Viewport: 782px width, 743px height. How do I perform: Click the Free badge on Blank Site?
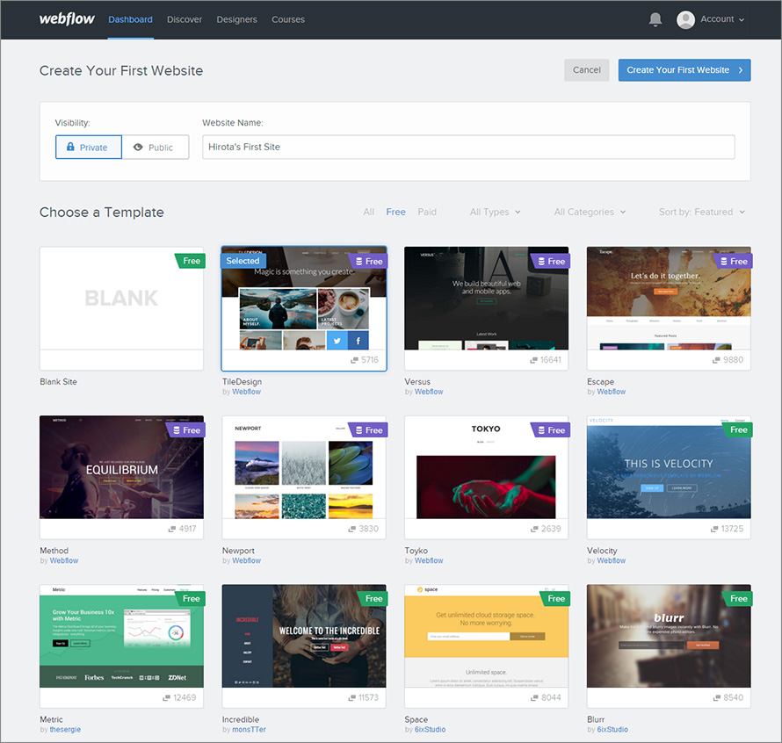[191, 261]
